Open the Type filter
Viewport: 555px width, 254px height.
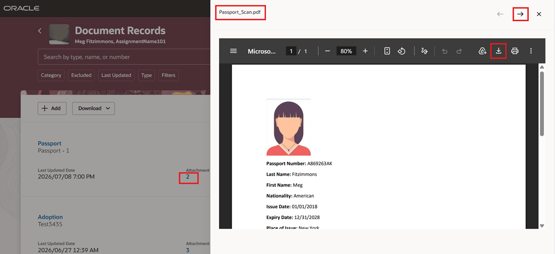(x=146, y=75)
